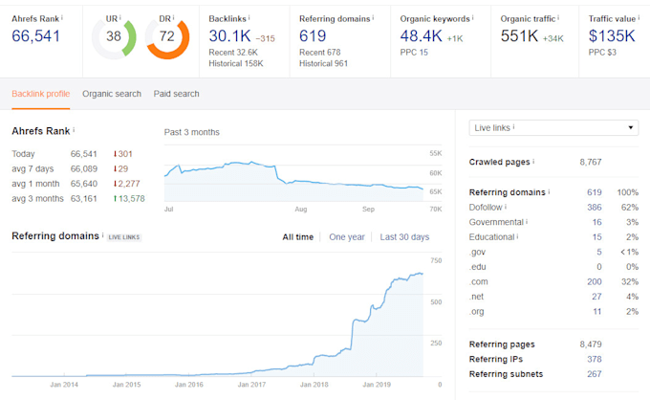
Task: Switch to the Organic search tab
Action: [112, 94]
